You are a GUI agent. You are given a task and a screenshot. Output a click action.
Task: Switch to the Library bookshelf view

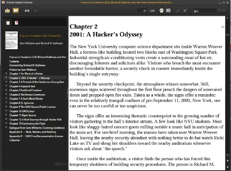click(x=7, y=11)
